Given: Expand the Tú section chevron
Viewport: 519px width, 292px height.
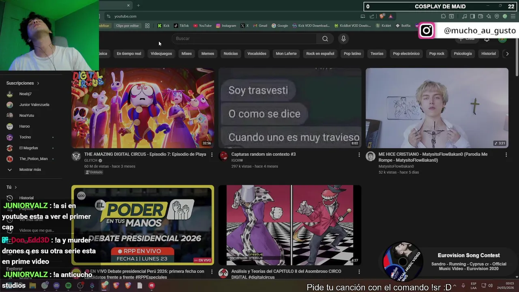Looking at the screenshot, I should (x=15, y=187).
